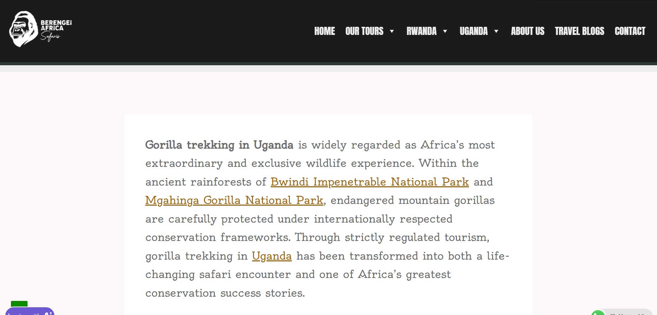This screenshot has width=657, height=315.
Task: Expand the RWANDA dropdown arrow
Action: pyautogui.click(x=445, y=32)
